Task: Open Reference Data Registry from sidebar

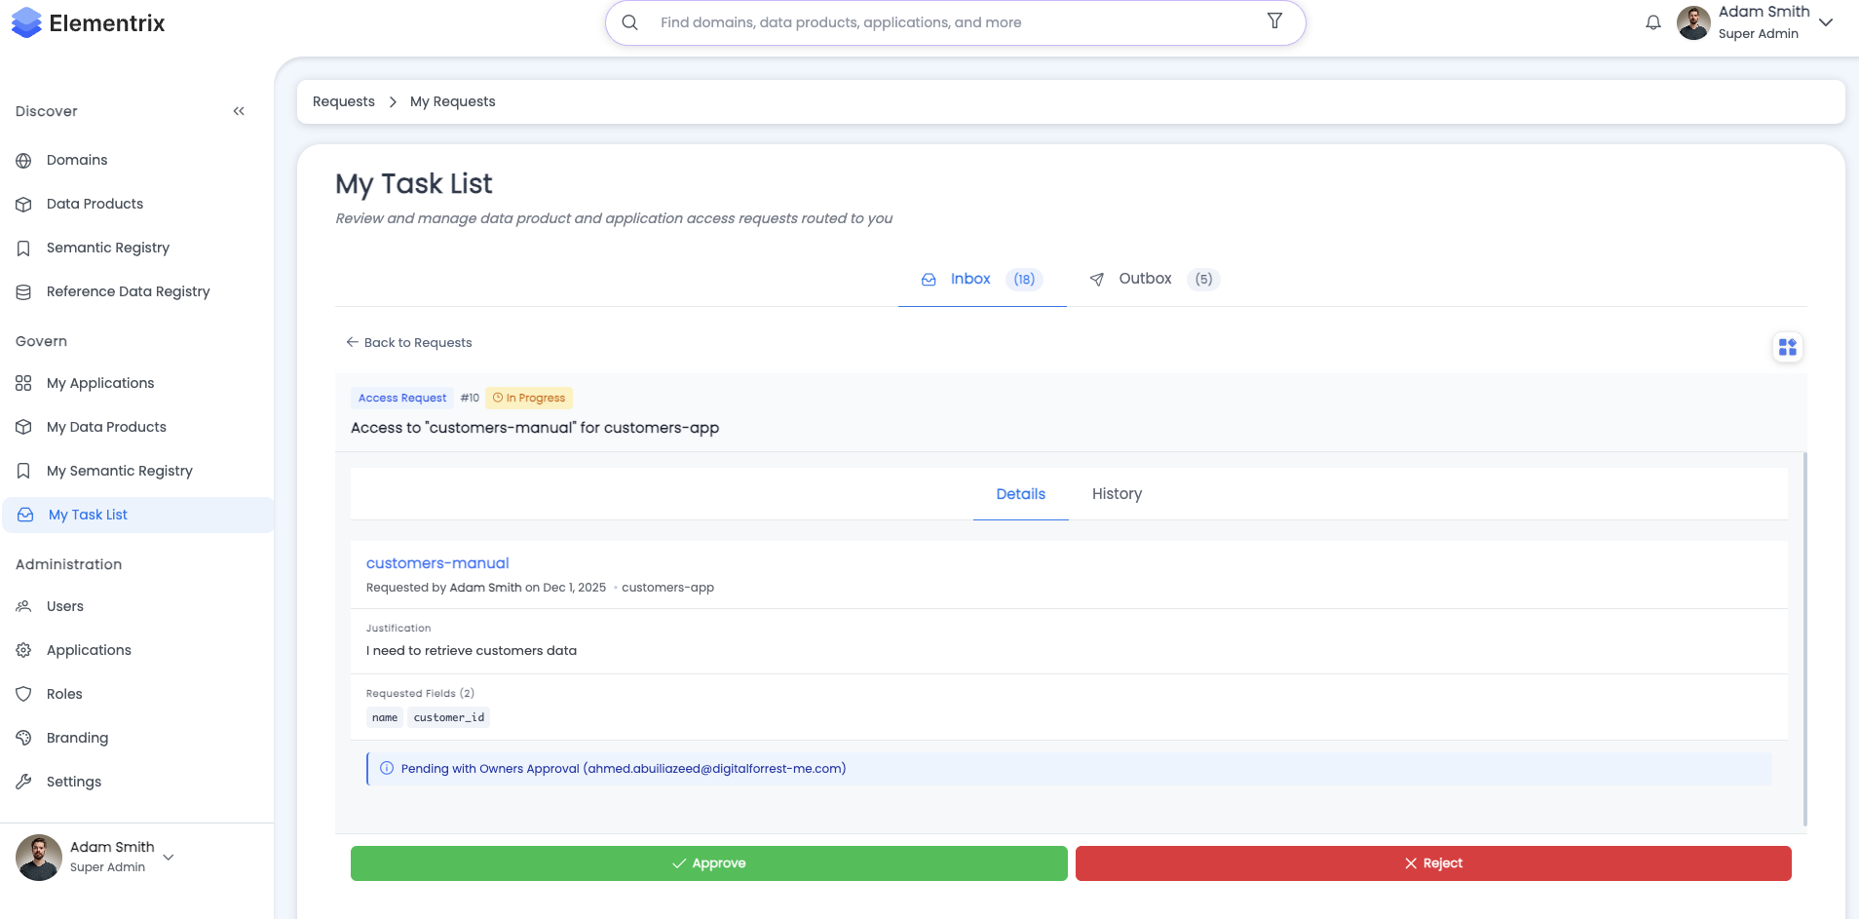Action: [x=23, y=291]
